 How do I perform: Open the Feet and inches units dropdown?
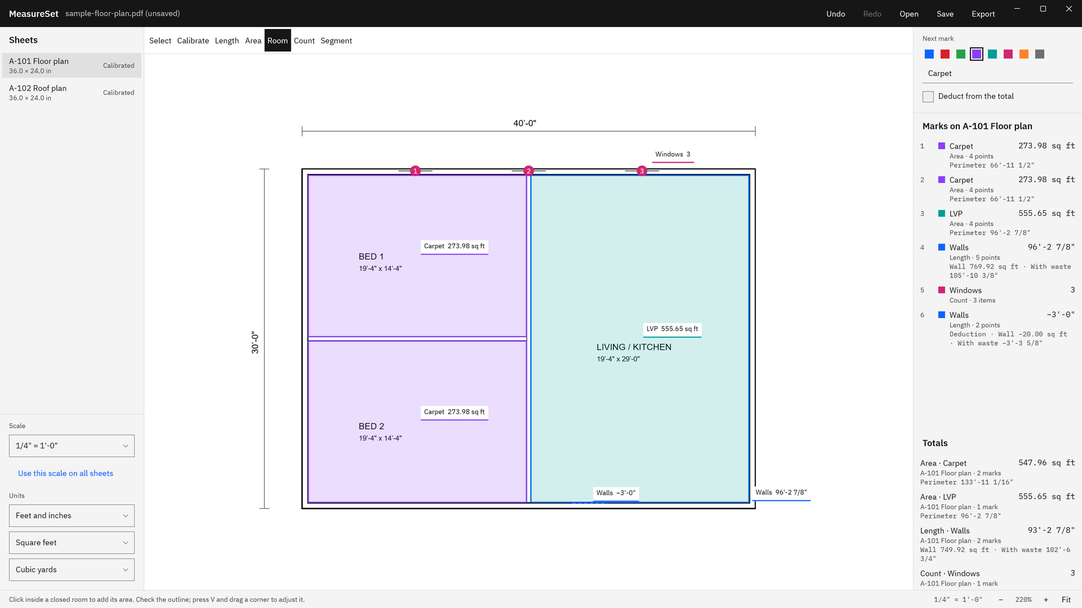(x=72, y=516)
